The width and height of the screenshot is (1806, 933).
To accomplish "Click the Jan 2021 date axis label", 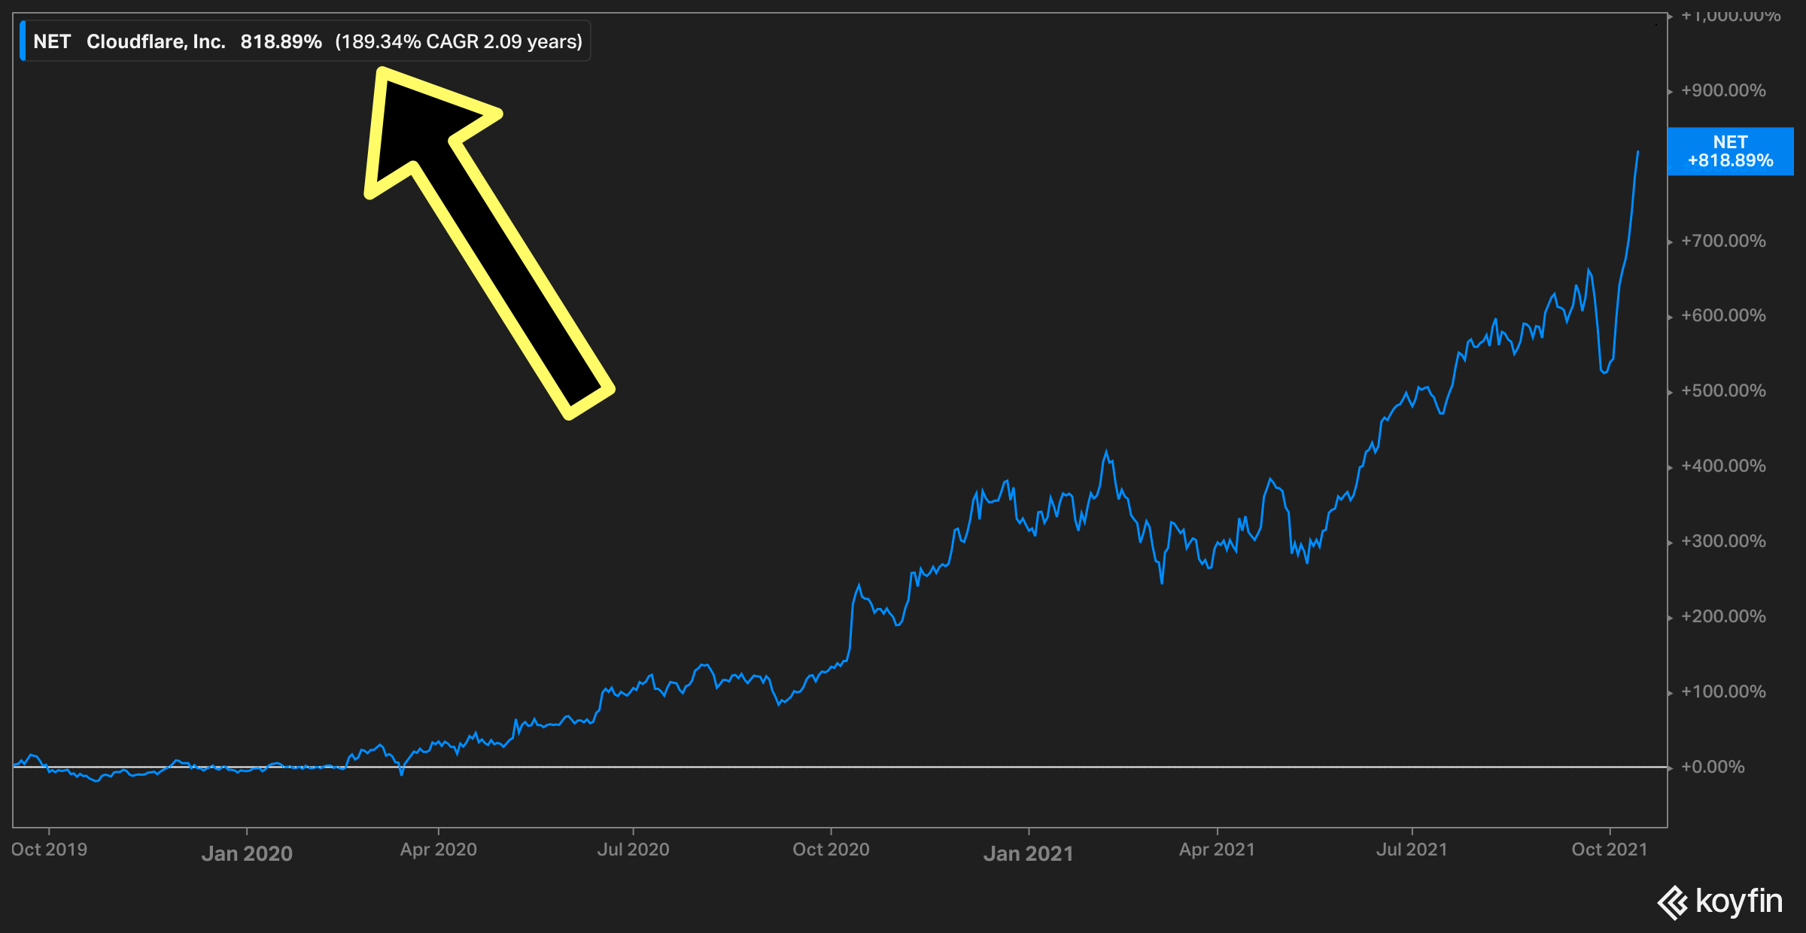I will [x=1028, y=853].
